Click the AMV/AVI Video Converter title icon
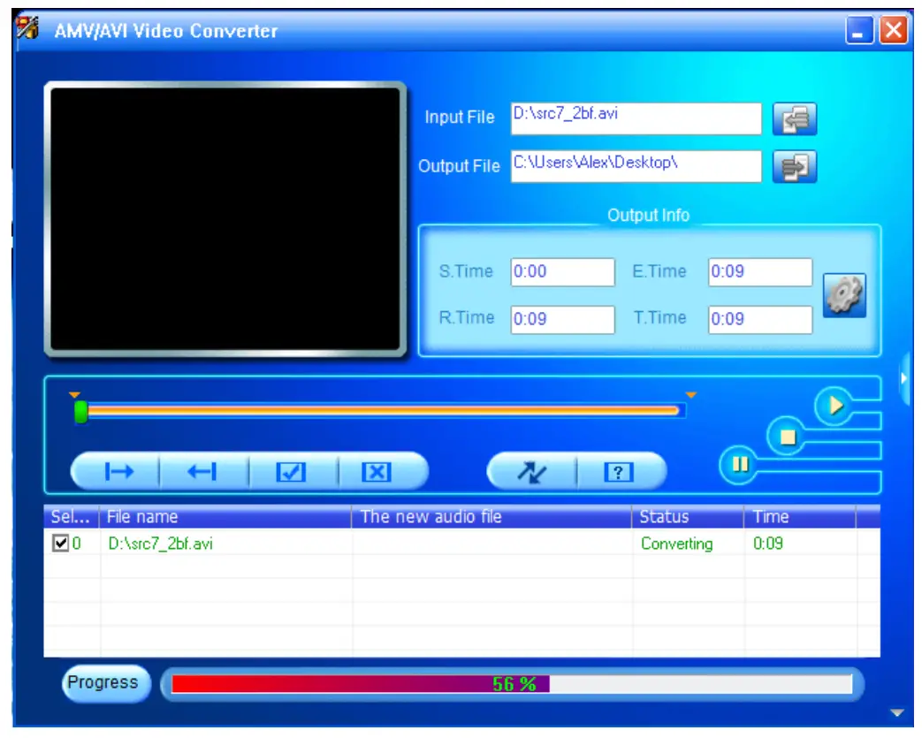 [27, 28]
